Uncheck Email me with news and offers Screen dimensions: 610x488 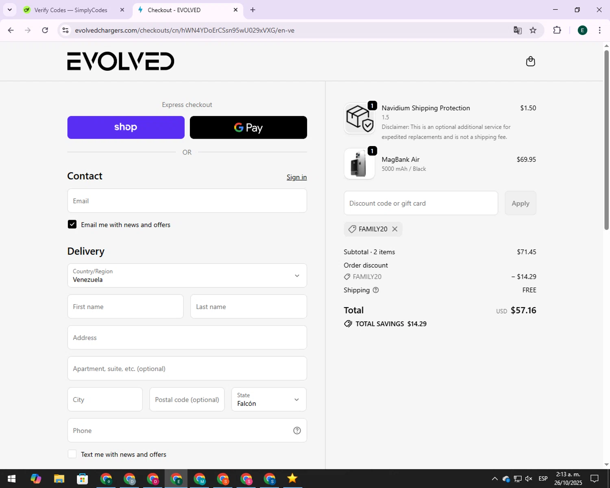click(x=72, y=224)
